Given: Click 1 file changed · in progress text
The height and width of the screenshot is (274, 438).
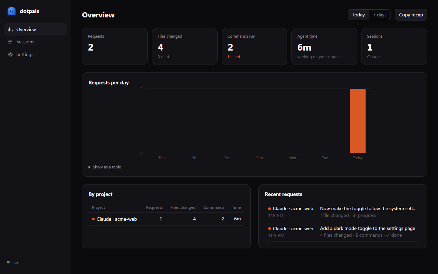Looking at the screenshot, I should (x=348, y=216).
